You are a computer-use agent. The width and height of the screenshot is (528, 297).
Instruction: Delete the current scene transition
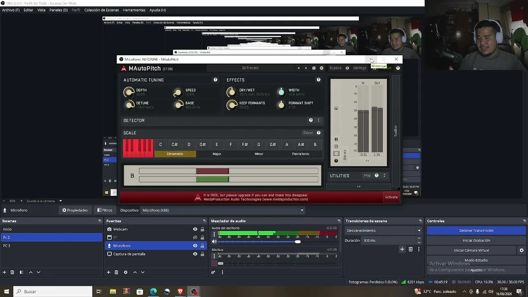click(x=410, y=249)
